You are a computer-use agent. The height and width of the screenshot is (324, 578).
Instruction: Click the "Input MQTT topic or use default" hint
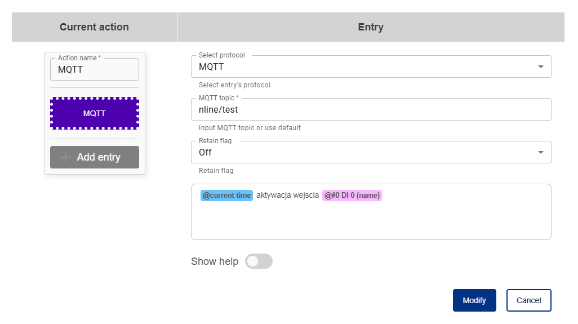tap(250, 128)
